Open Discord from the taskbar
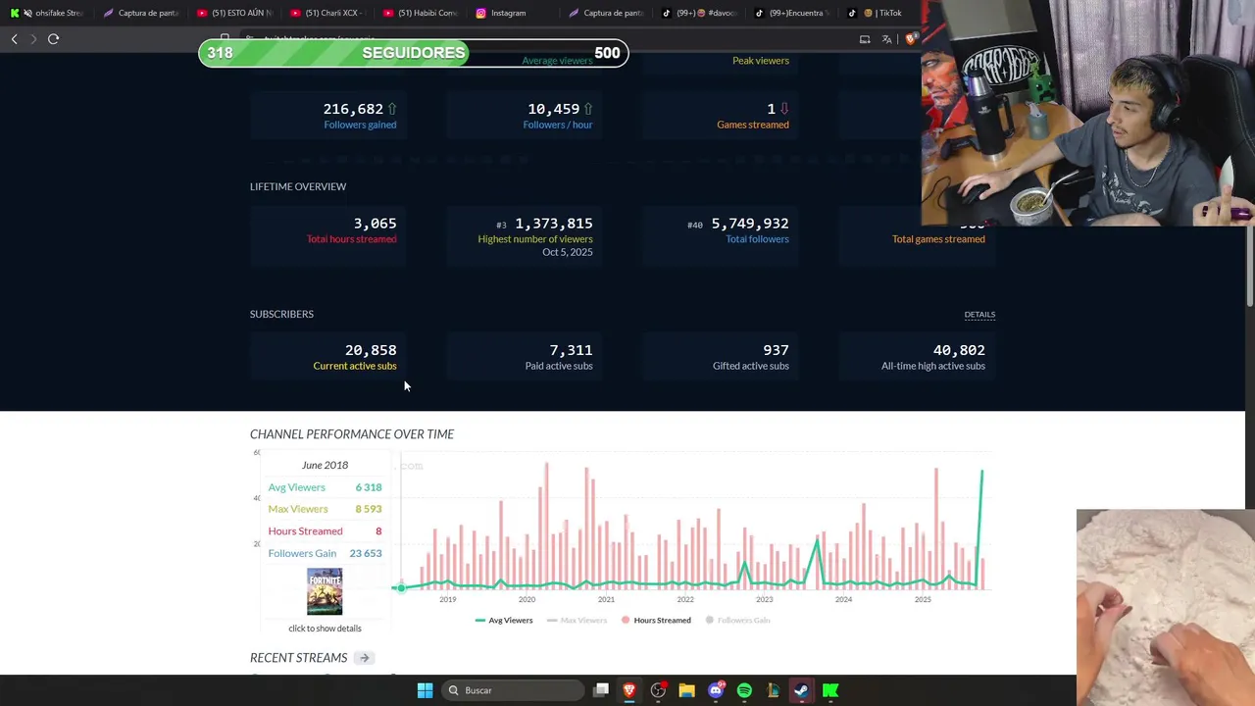Viewport: 1255px width, 706px height. click(x=716, y=690)
